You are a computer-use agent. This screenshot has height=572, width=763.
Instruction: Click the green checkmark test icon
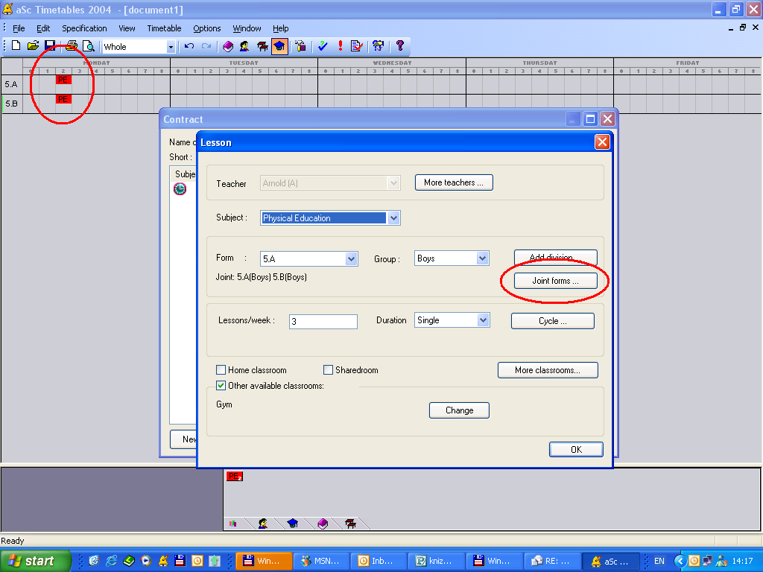click(323, 46)
